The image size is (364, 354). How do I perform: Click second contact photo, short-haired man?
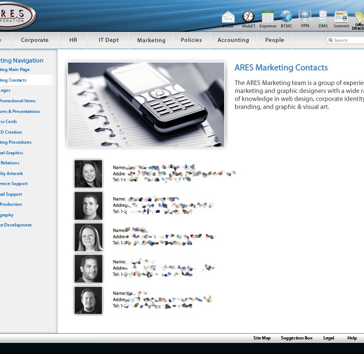tap(88, 206)
